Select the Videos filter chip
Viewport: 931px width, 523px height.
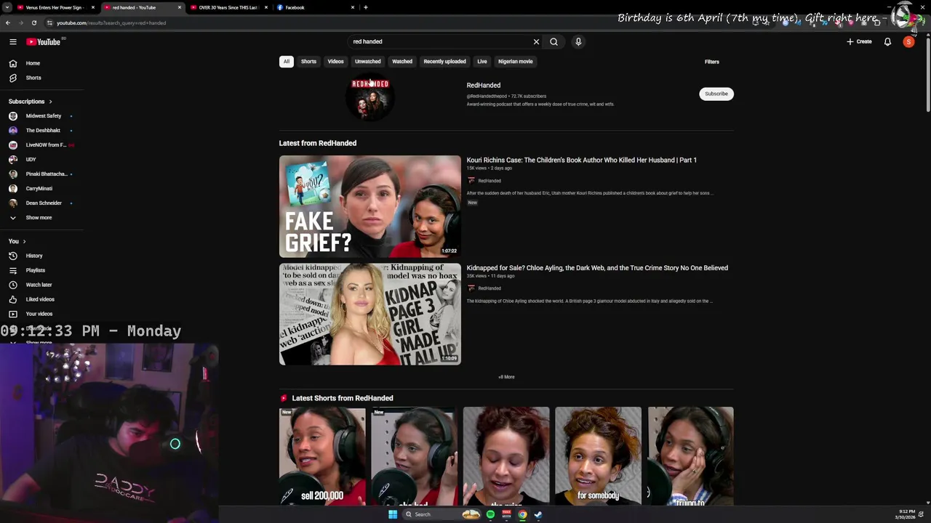pos(335,62)
